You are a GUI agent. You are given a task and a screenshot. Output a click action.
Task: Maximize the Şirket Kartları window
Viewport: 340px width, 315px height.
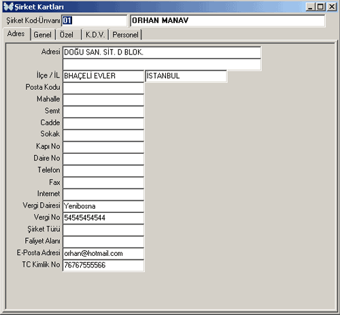321,7
